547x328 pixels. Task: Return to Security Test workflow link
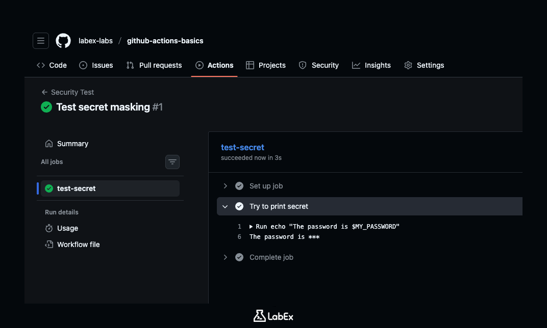click(72, 92)
